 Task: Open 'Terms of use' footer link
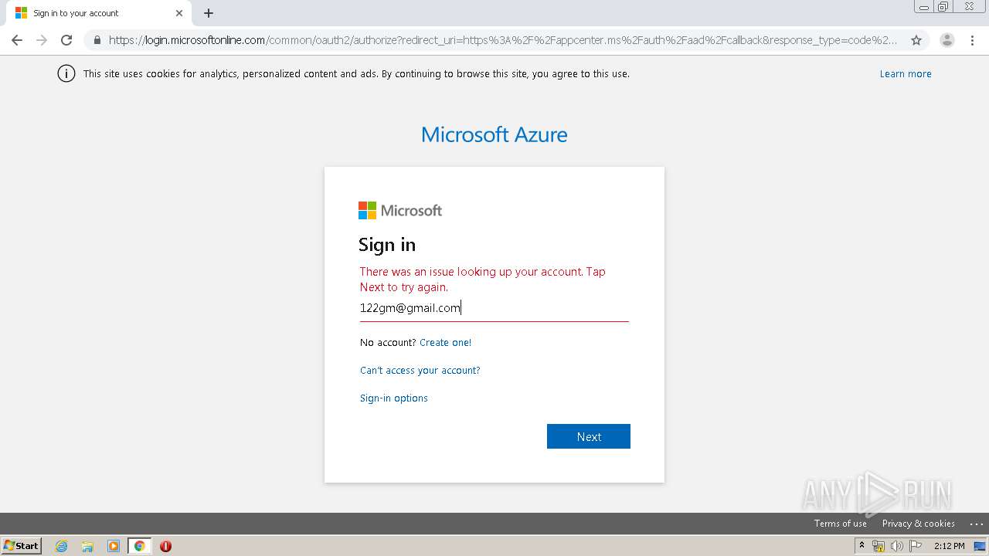click(840, 524)
